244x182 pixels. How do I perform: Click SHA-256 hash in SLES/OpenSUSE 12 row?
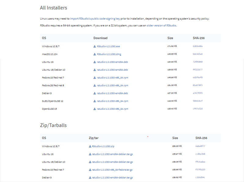point(198,101)
